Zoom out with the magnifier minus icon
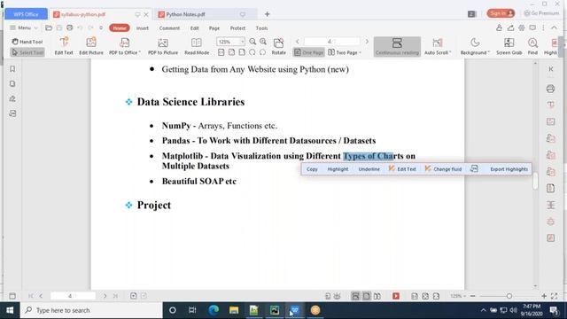 [x=252, y=42]
